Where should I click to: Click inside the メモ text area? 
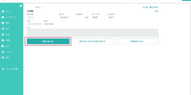click(93, 33)
